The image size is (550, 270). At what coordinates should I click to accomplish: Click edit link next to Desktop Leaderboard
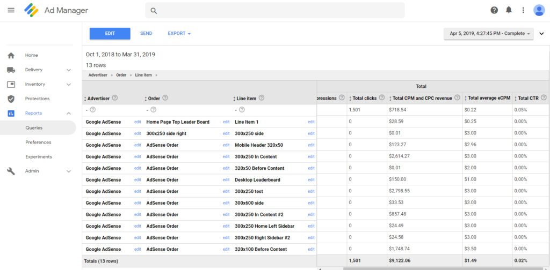(311, 180)
